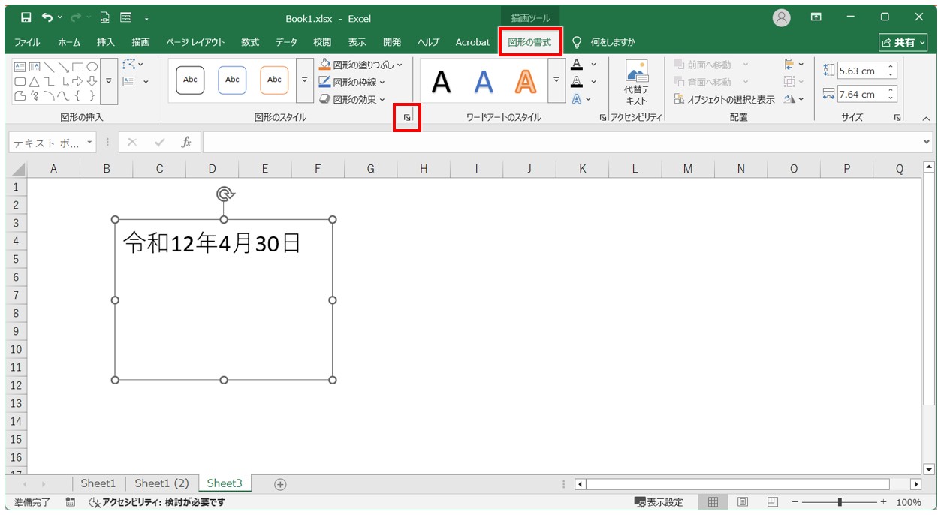Click the Rotate objects icon
The height and width of the screenshot is (515, 941).
tap(789, 99)
